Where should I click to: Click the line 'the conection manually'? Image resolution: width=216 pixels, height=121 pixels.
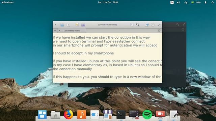click(72, 69)
